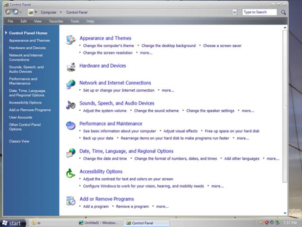Open Performance and Maintenance in sidebar
Image resolution: width=302 pixels, height=227 pixels.
point(23,81)
